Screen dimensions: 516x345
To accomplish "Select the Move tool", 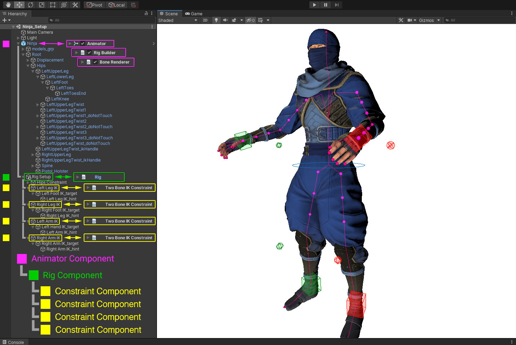I will (x=19, y=5).
